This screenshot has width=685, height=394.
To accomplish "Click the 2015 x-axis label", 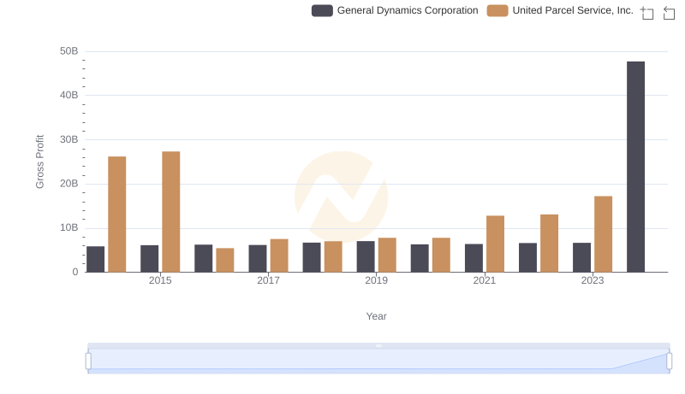I will (160, 280).
